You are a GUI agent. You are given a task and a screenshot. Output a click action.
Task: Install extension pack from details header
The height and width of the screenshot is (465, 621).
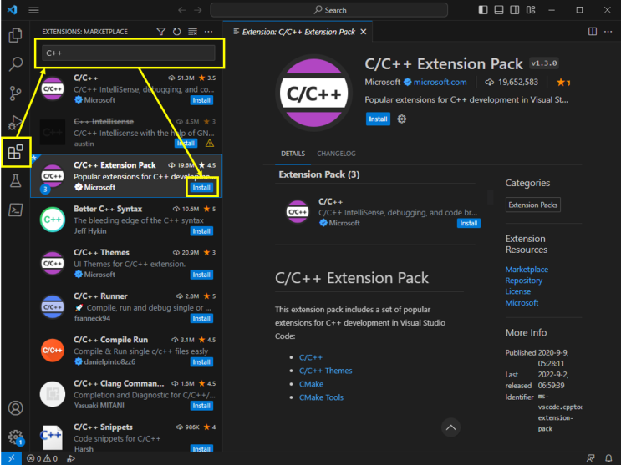pyautogui.click(x=378, y=119)
